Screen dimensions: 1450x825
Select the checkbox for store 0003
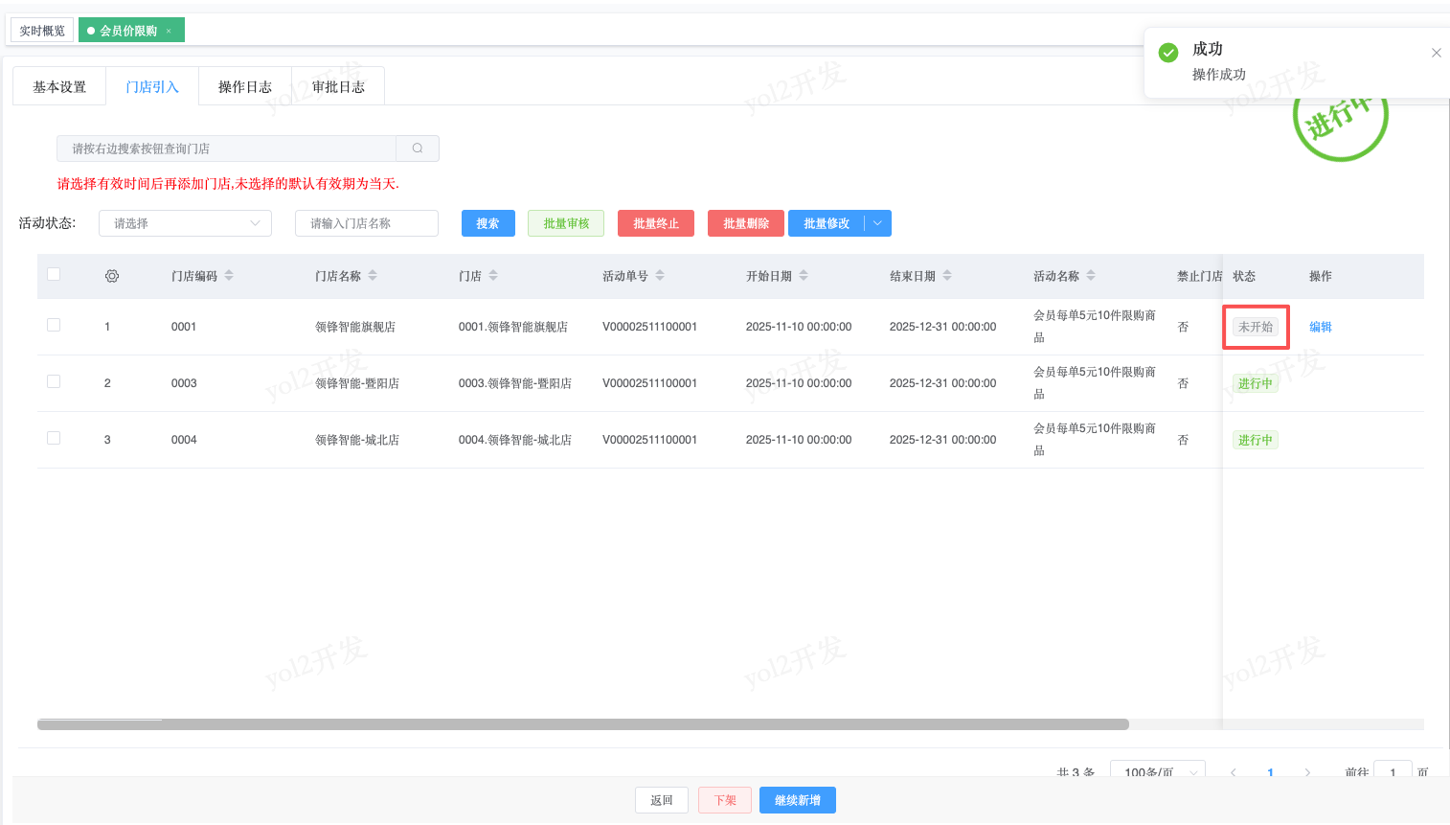54,381
